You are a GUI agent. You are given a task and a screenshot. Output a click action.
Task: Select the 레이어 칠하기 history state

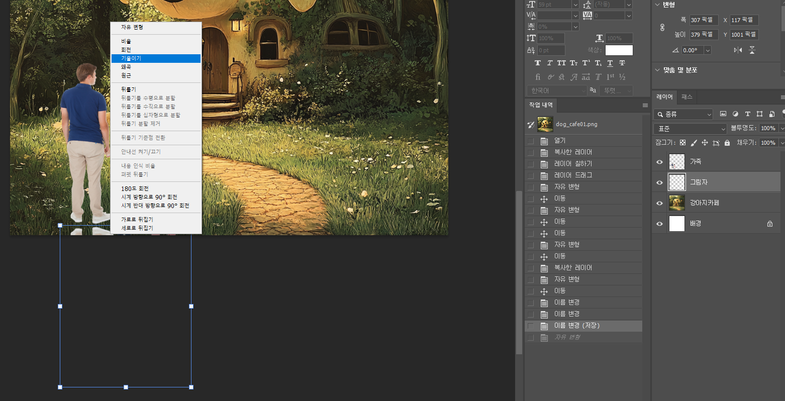[x=583, y=164]
